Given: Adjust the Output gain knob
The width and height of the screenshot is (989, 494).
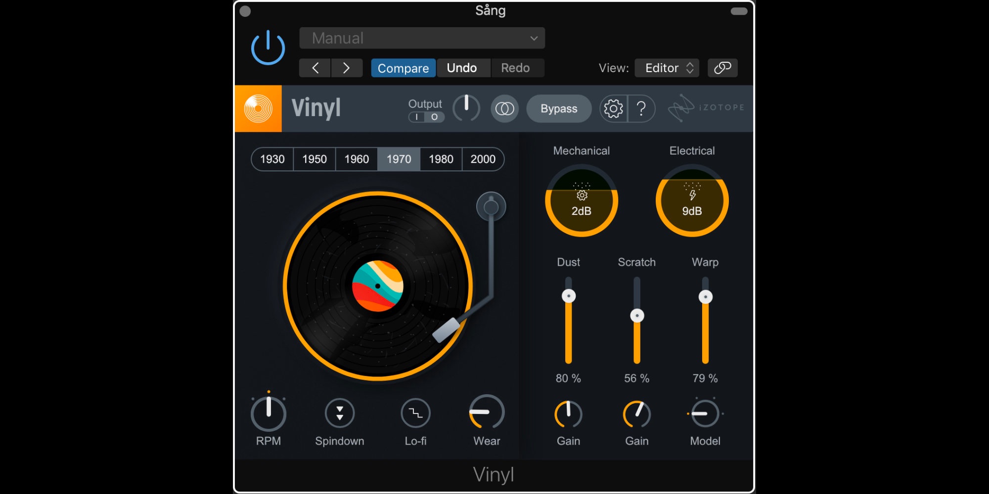Looking at the screenshot, I should pyautogui.click(x=466, y=108).
